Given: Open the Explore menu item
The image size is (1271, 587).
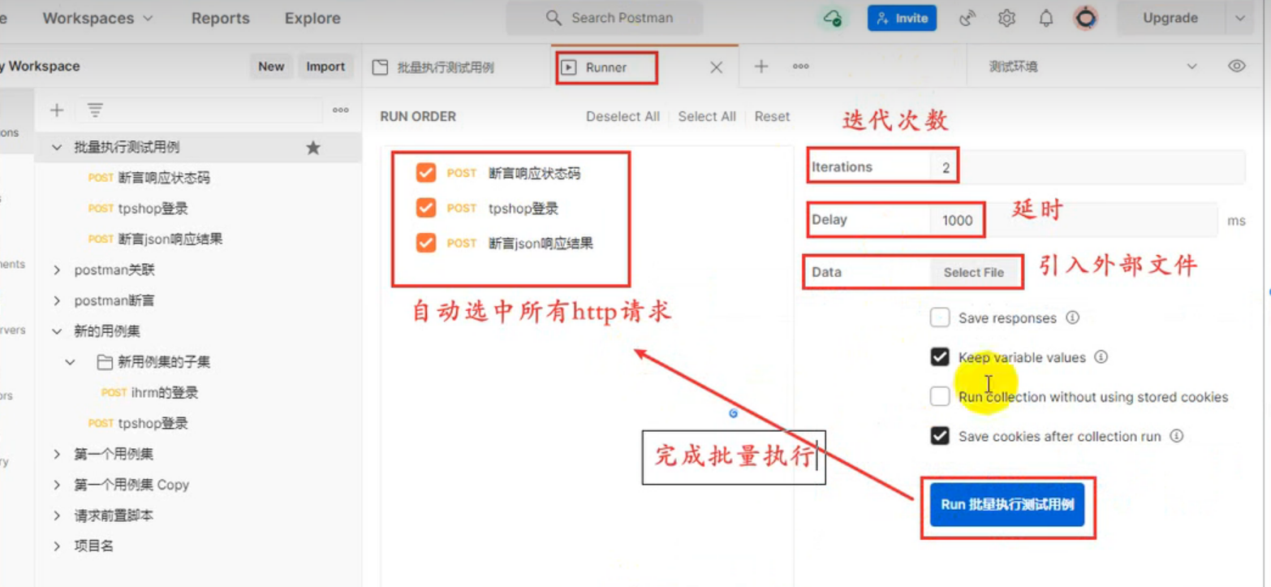Looking at the screenshot, I should click(312, 18).
